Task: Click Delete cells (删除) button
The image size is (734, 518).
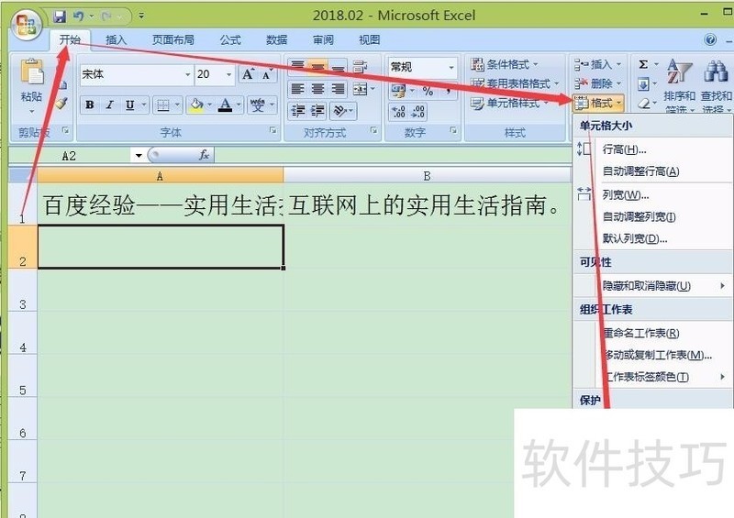Action: coord(598,83)
